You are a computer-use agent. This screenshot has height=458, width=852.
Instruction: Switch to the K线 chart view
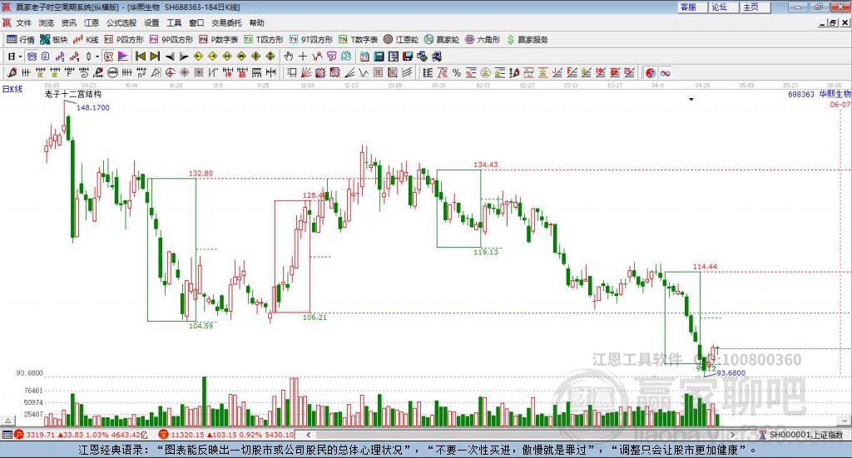coord(86,40)
